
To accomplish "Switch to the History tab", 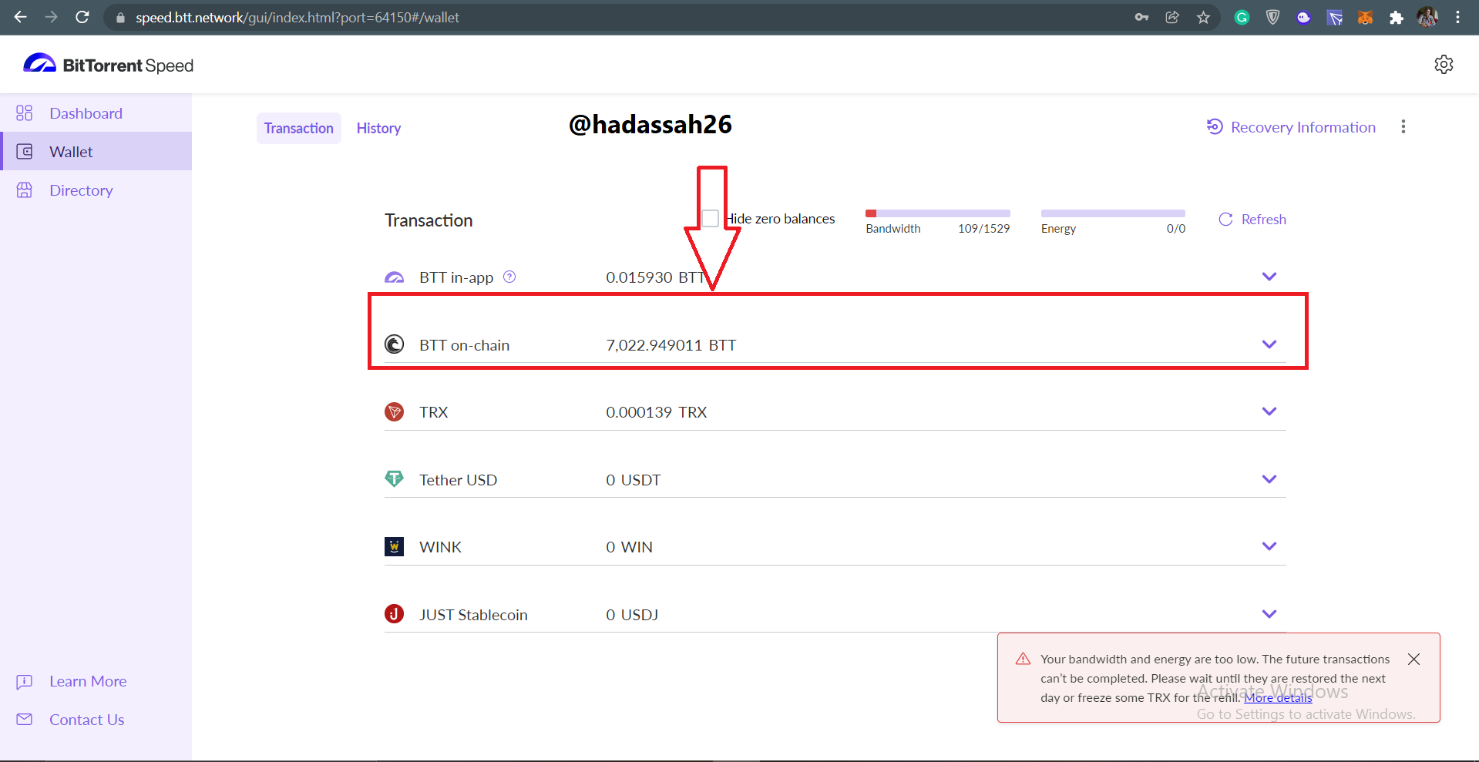I will click(x=378, y=128).
